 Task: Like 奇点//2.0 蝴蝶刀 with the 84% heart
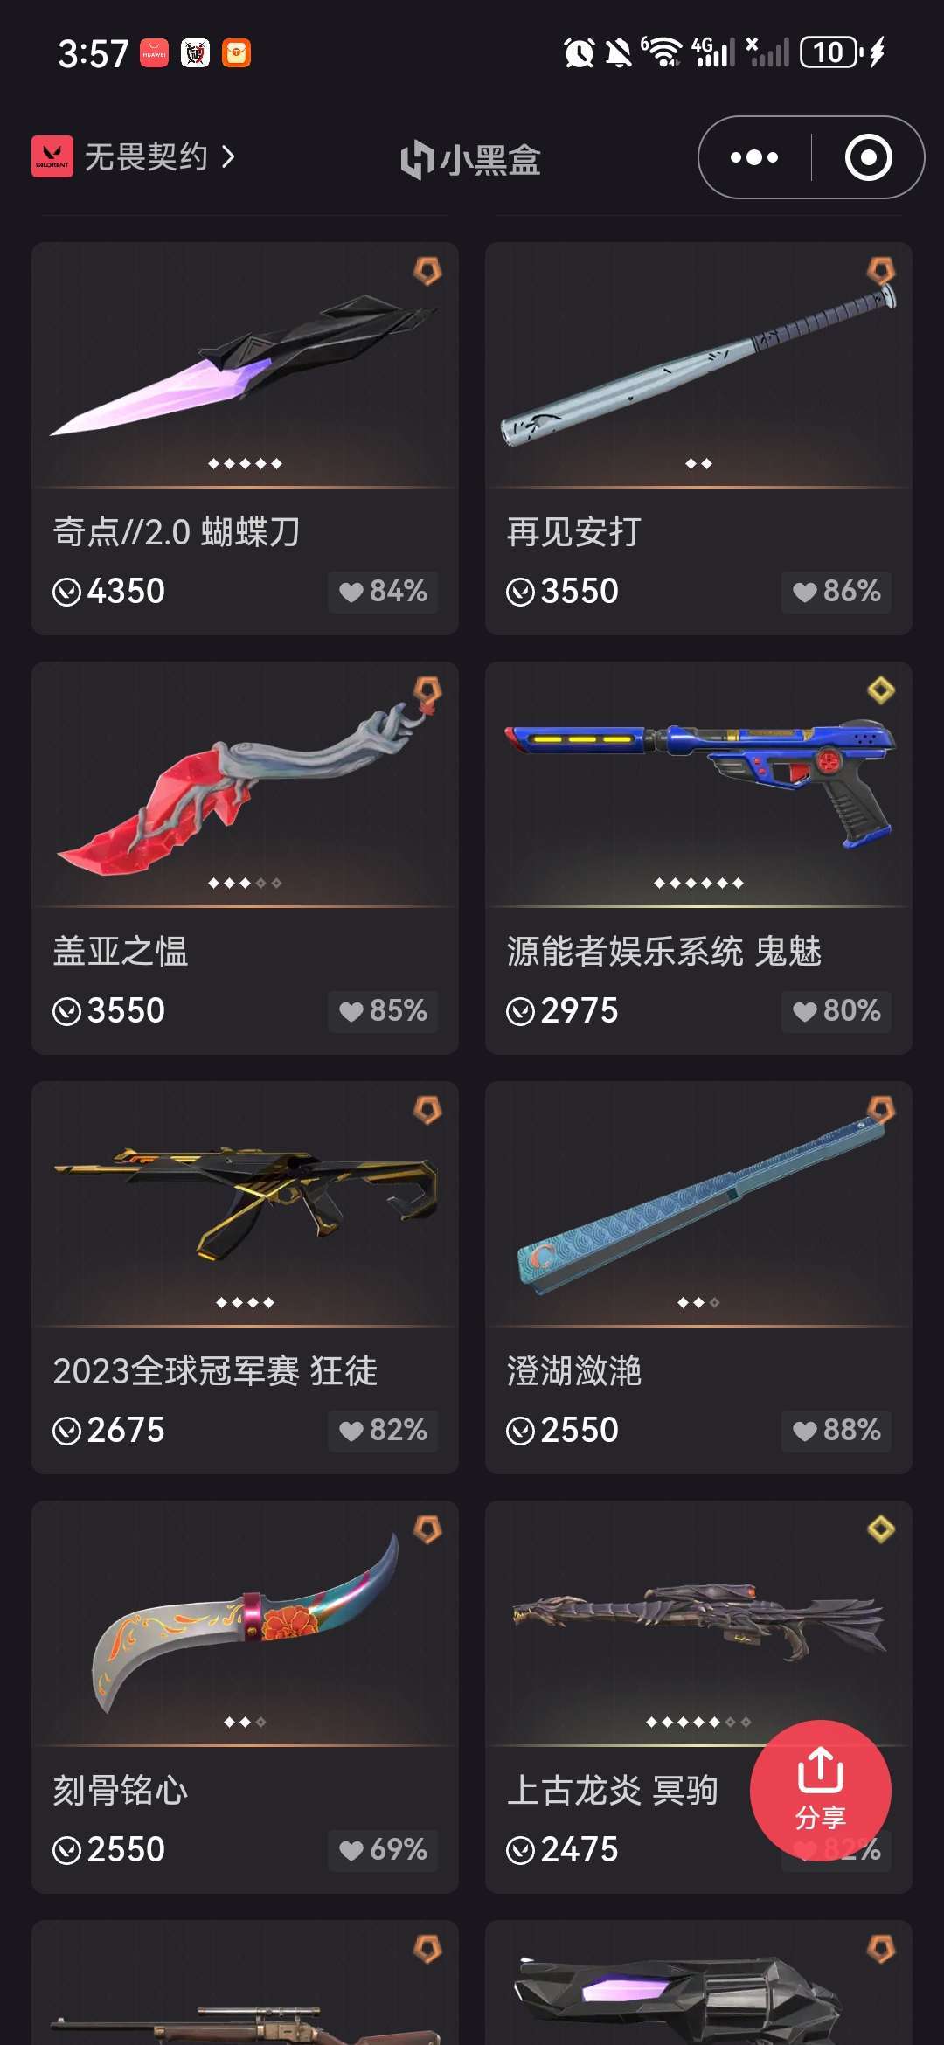click(x=383, y=592)
